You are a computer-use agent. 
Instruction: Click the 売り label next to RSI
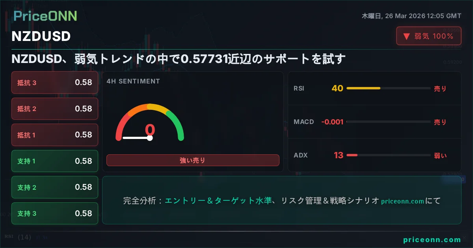(x=440, y=89)
